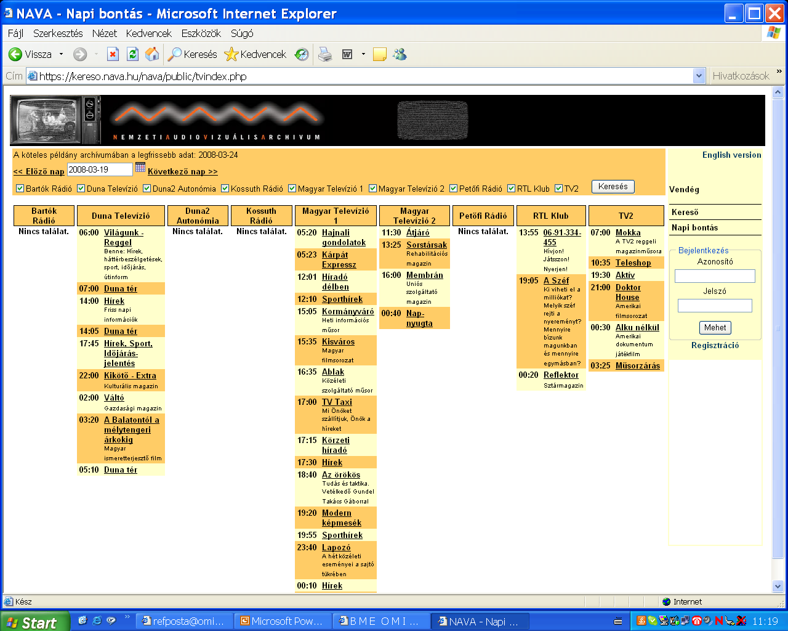The width and height of the screenshot is (788, 631).
Task: Click the Jelszó password field
Action: [x=715, y=306]
